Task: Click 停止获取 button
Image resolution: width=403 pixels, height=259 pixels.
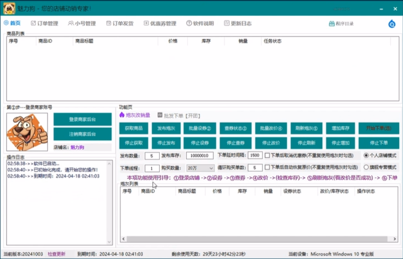Action: [x=133, y=143]
